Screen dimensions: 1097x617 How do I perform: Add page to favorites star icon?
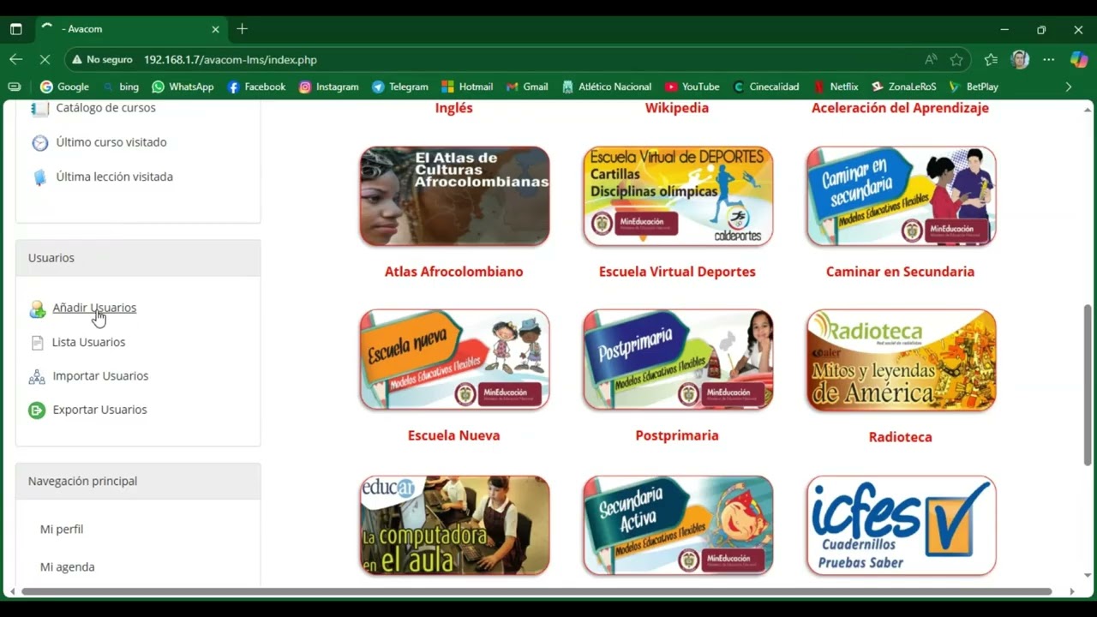click(956, 59)
